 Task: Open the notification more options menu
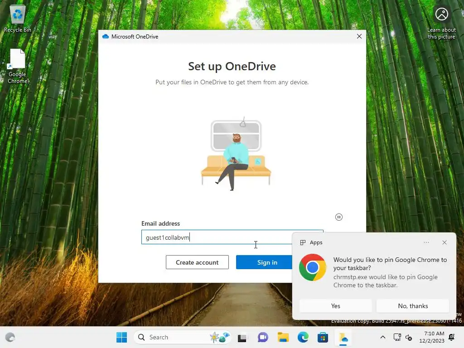(x=426, y=242)
